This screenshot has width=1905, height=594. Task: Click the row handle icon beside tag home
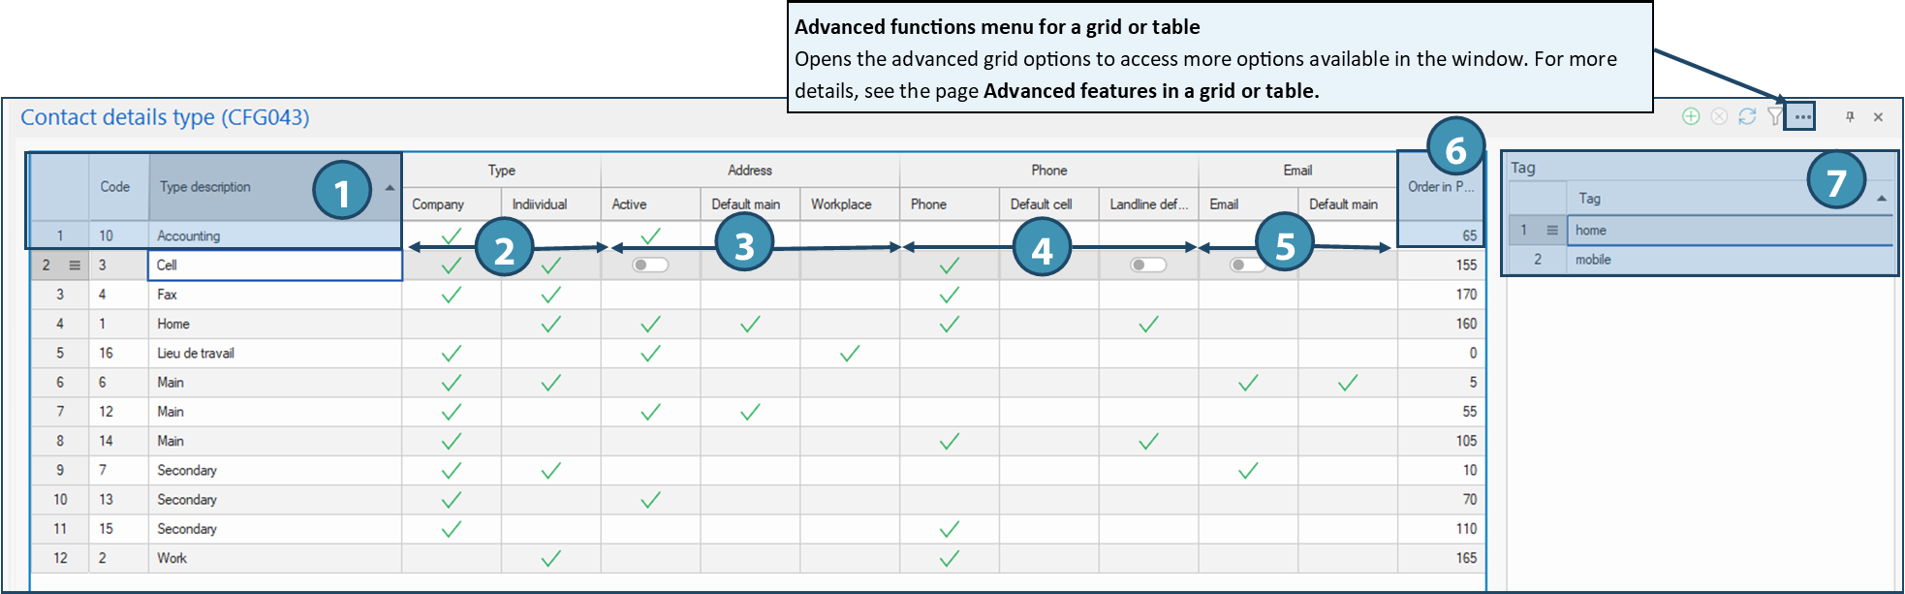pyautogui.click(x=1552, y=230)
